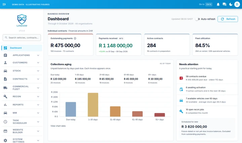Expand the Stock menu chevron

38,71
